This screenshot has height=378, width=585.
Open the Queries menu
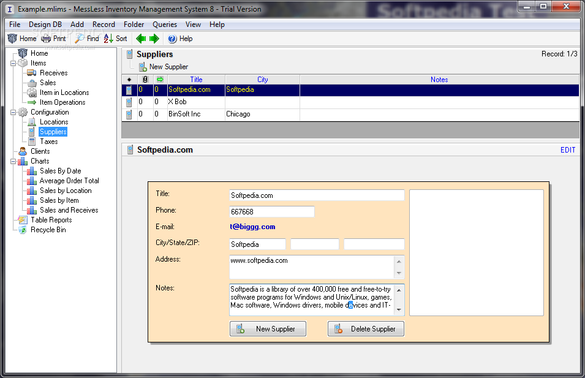click(x=165, y=25)
